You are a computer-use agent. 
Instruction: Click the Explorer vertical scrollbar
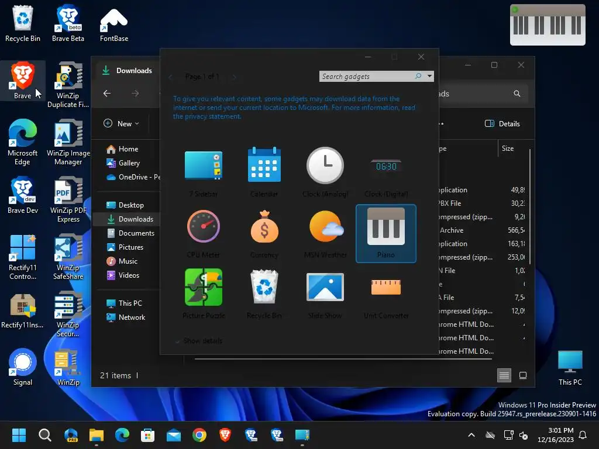530,206
